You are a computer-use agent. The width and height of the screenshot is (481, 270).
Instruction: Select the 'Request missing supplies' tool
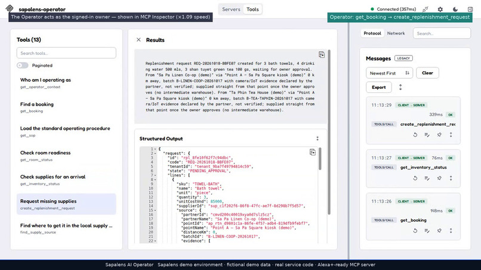[x=66, y=204]
